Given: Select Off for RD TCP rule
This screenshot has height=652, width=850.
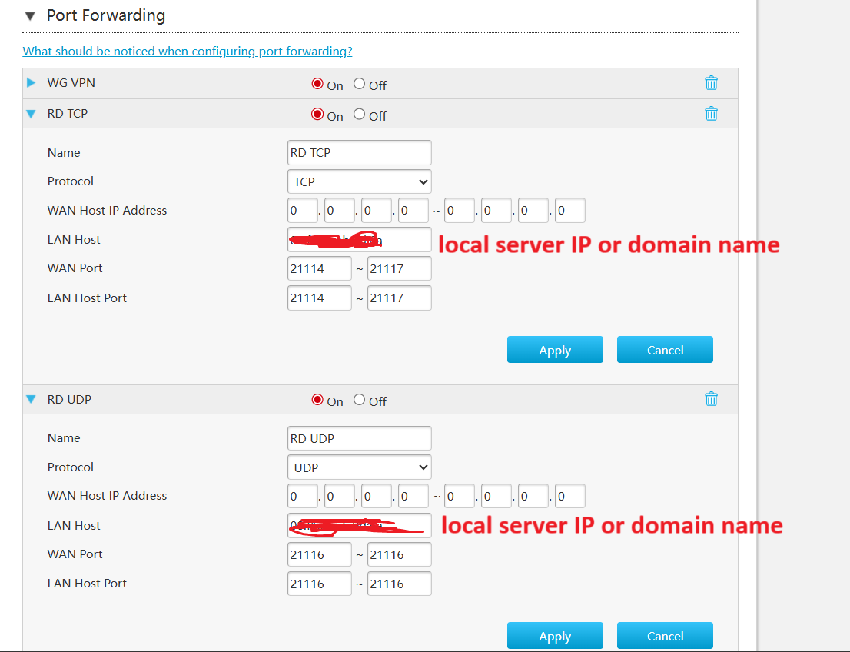Looking at the screenshot, I should tap(359, 115).
